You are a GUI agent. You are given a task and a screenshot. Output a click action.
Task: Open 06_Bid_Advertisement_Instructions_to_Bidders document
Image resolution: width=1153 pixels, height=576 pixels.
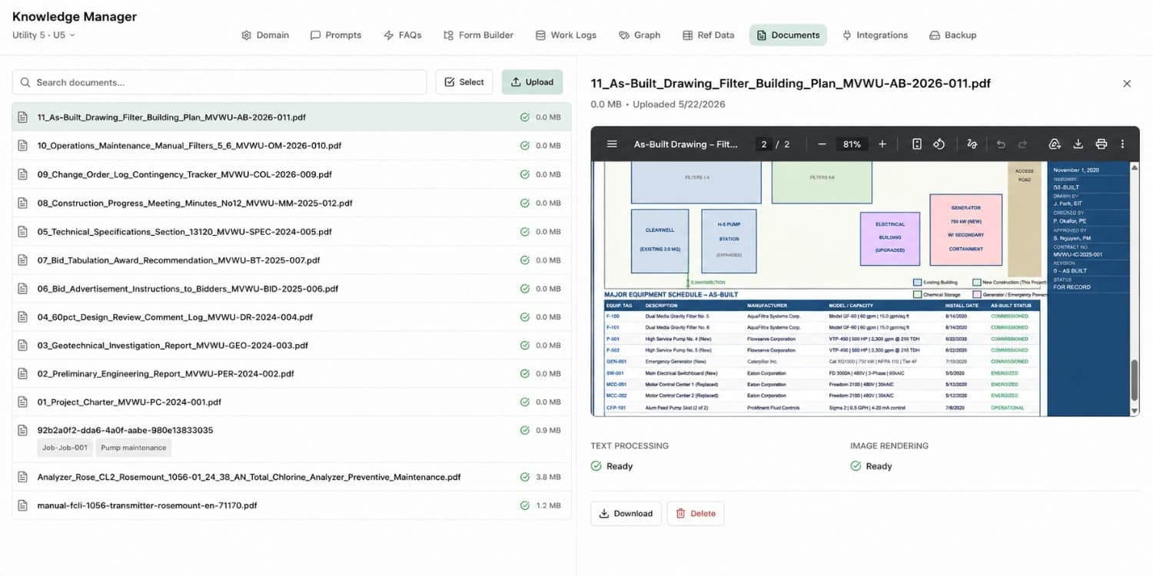291,288
